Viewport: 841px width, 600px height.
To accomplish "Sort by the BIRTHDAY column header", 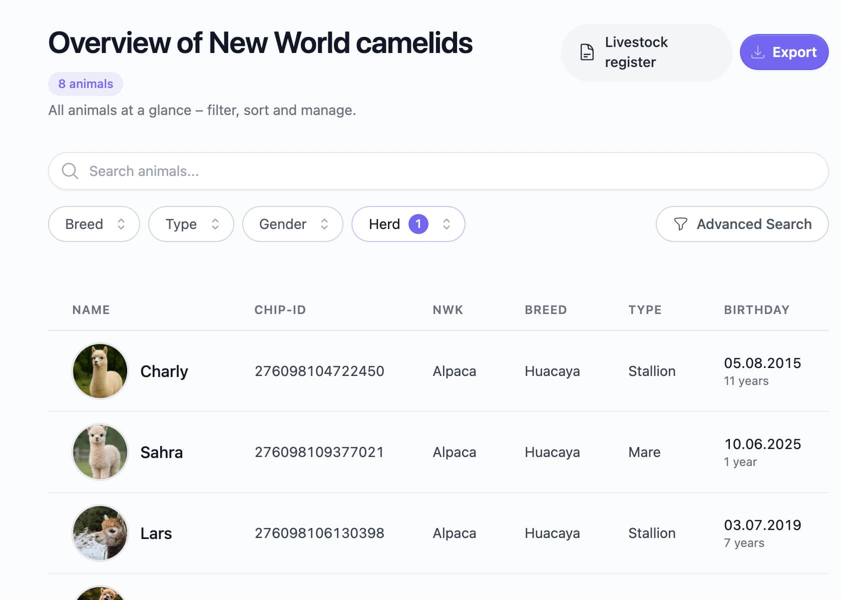I will pyautogui.click(x=757, y=310).
